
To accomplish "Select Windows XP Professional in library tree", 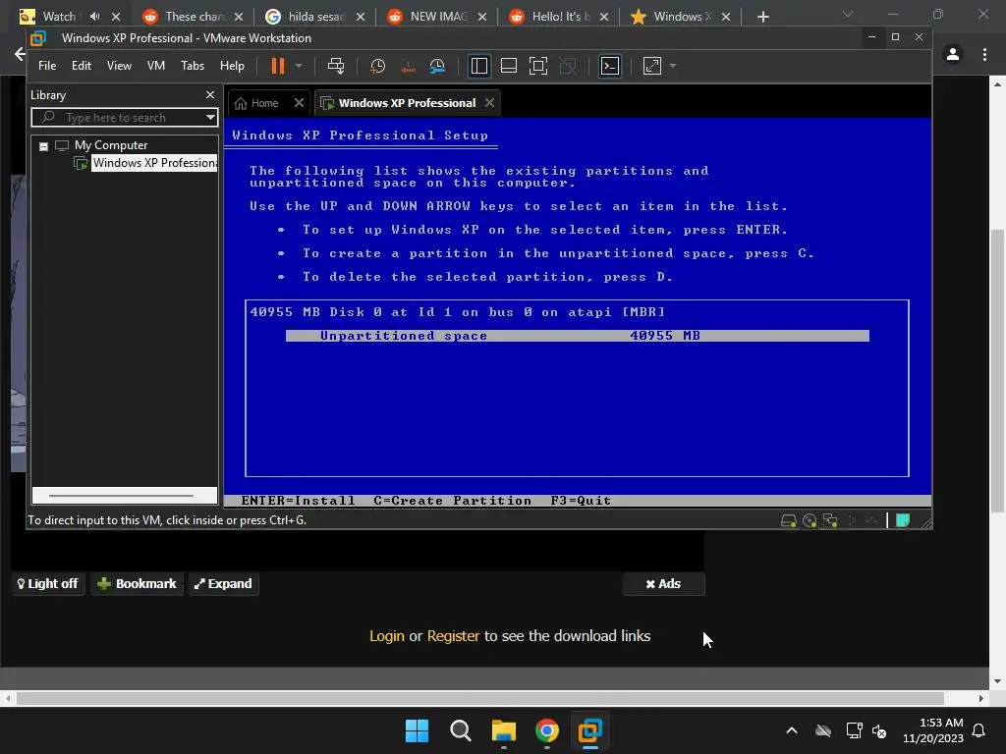I will click(x=154, y=163).
